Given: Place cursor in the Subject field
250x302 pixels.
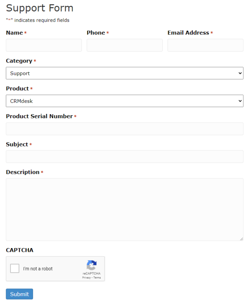Looking at the screenshot, I should pyautogui.click(x=125, y=157).
